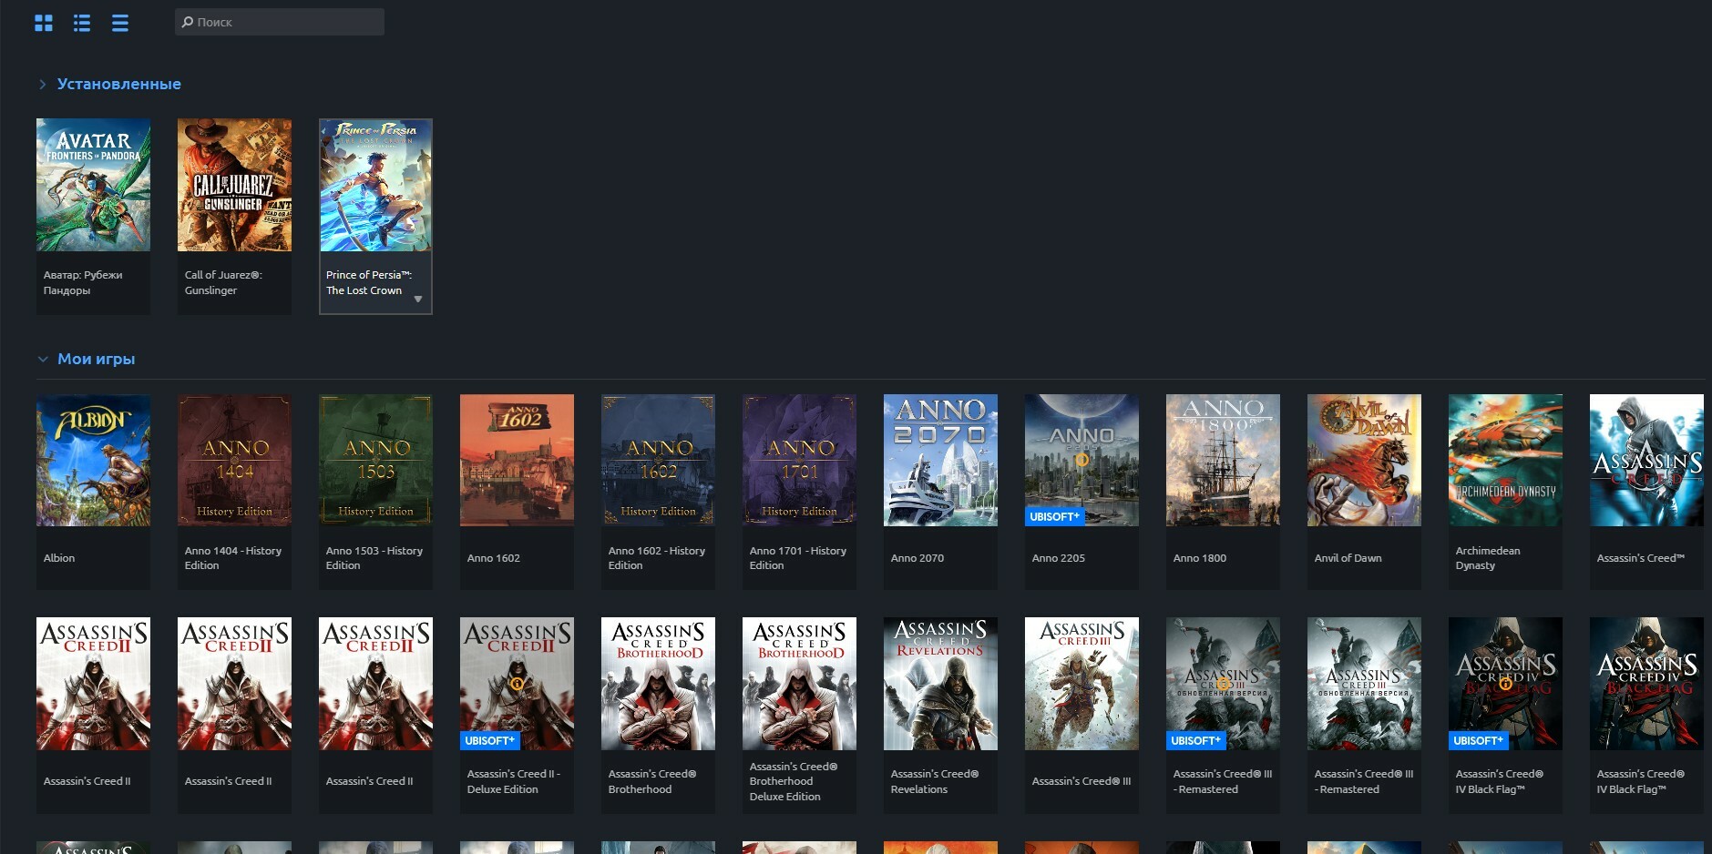
Task: Click 'Assassin's Creed II - Deluxe Edition' title
Action: pyautogui.click(x=514, y=781)
